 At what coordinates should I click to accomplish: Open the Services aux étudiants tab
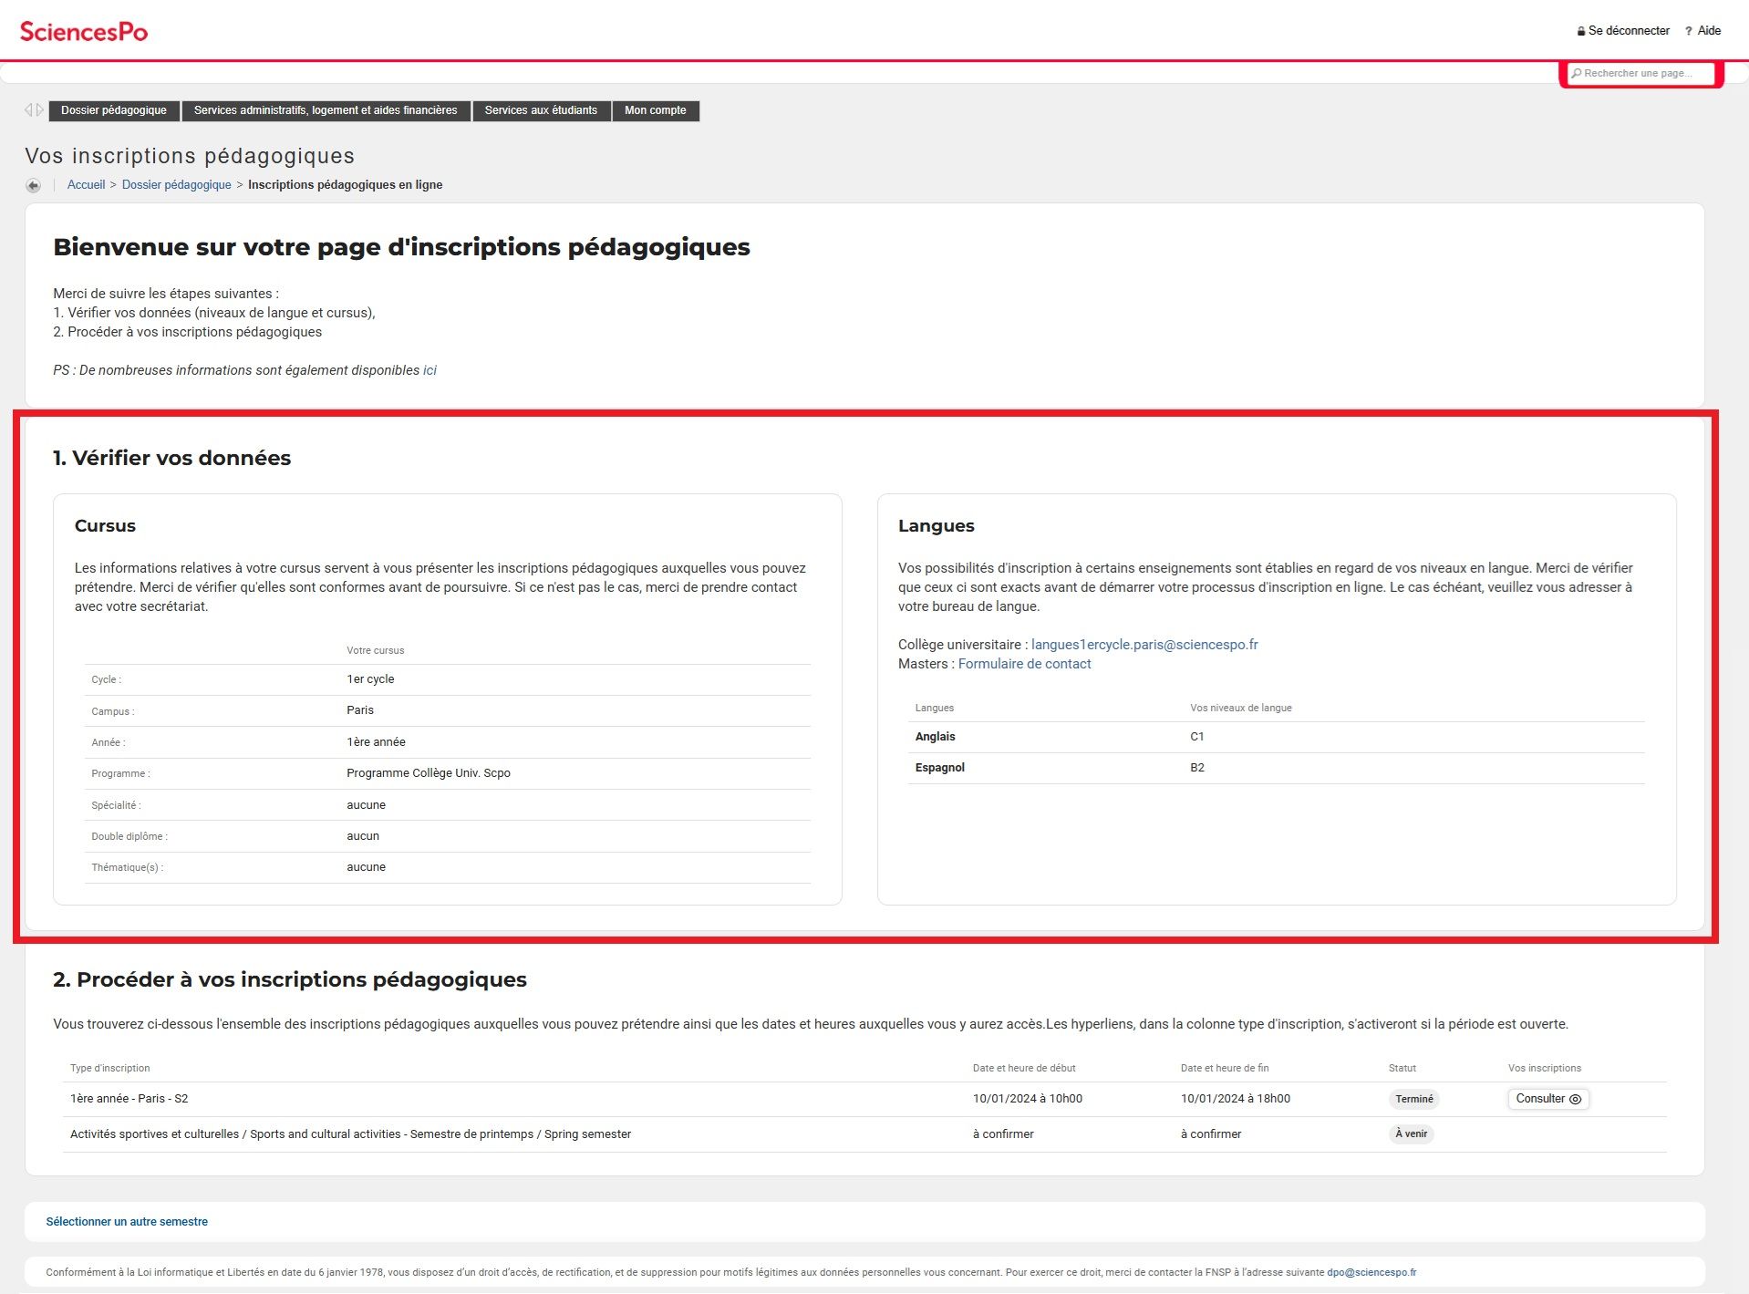pyautogui.click(x=542, y=110)
